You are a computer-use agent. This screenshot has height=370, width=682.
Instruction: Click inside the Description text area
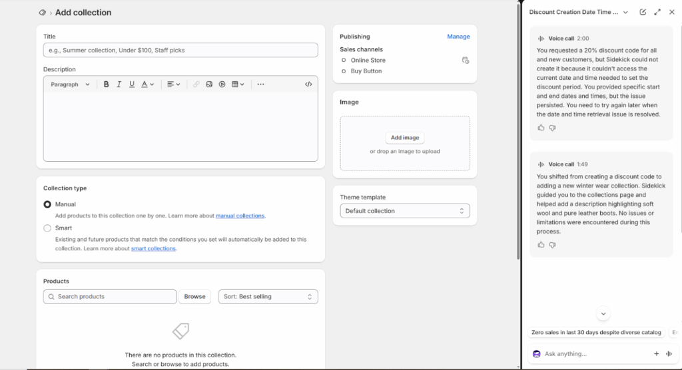tap(180, 126)
